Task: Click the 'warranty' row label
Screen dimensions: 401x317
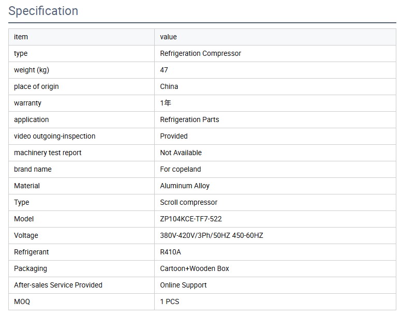Action: coord(27,103)
